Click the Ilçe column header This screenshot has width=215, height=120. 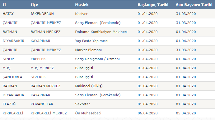[34, 5]
